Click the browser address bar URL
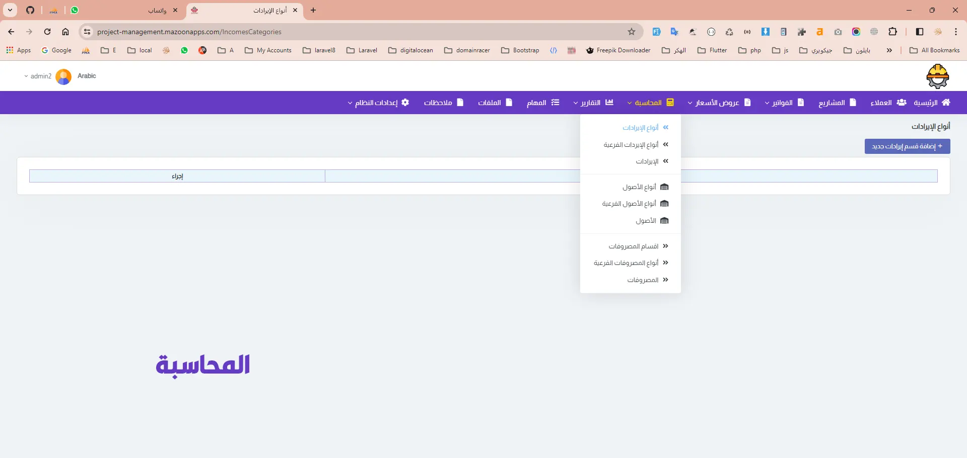Viewport: 967px width, 458px height. [x=189, y=32]
